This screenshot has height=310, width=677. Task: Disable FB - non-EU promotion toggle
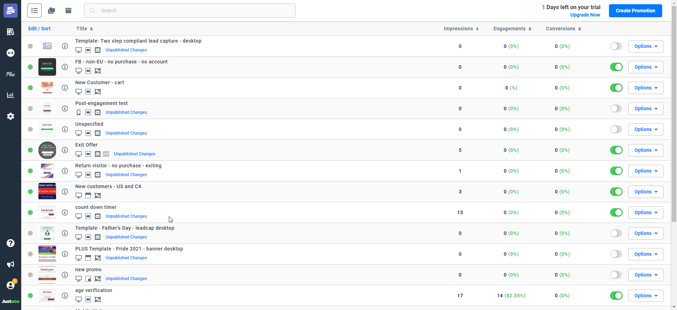(x=616, y=67)
